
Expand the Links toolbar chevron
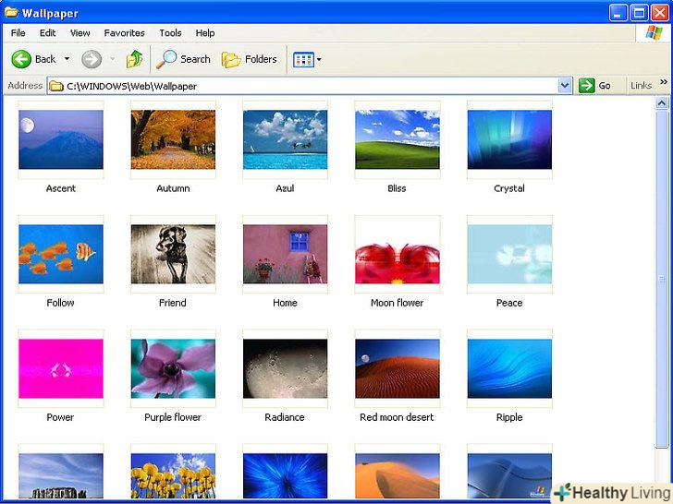pos(664,82)
